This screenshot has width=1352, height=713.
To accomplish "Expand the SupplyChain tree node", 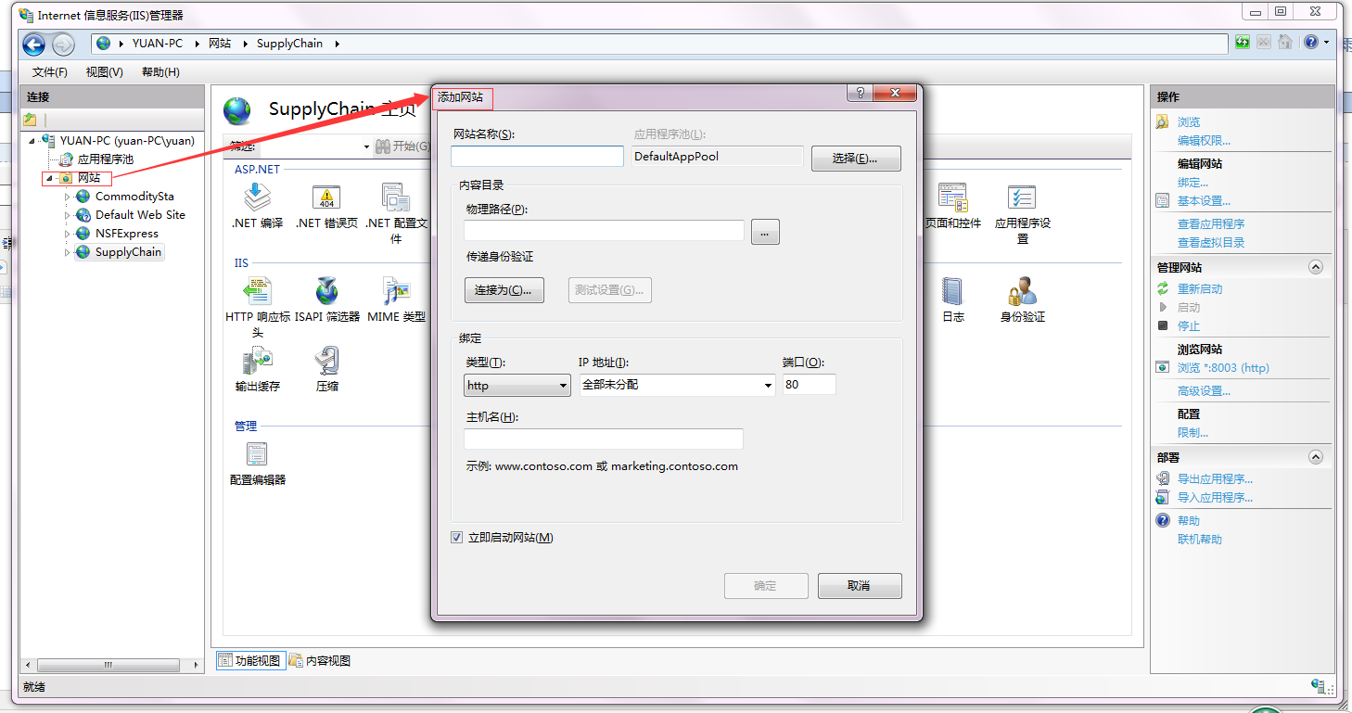I will (x=67, y=252).
